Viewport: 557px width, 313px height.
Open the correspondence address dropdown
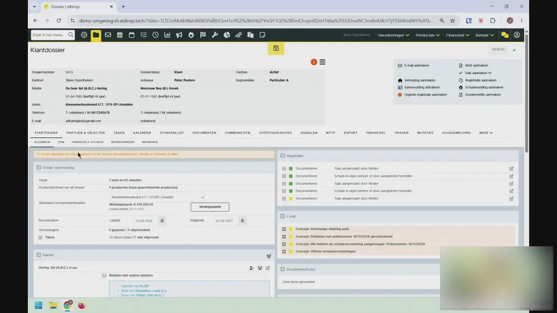pyautogui.click(x=157, y=197)
